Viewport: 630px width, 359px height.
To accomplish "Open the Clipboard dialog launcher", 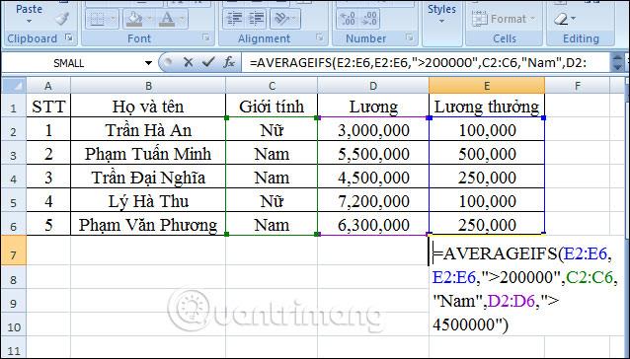I will tap(69, 37).
